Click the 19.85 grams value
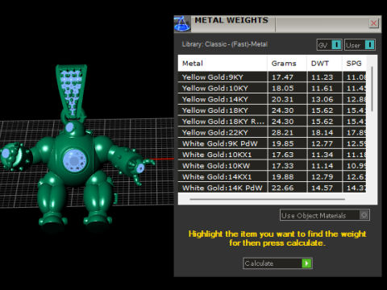This screenshot has height=290, width=387. coord(282,143)
